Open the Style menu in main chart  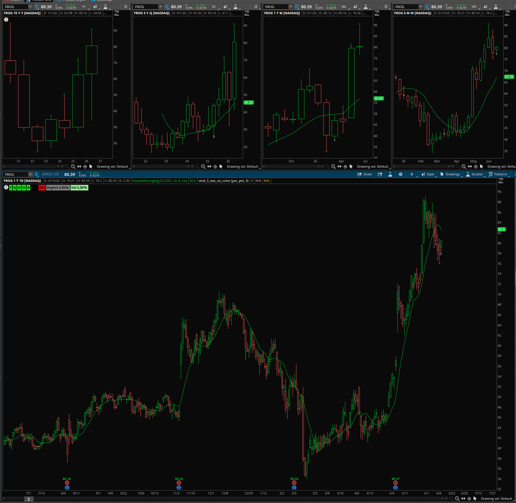(428, 174)
